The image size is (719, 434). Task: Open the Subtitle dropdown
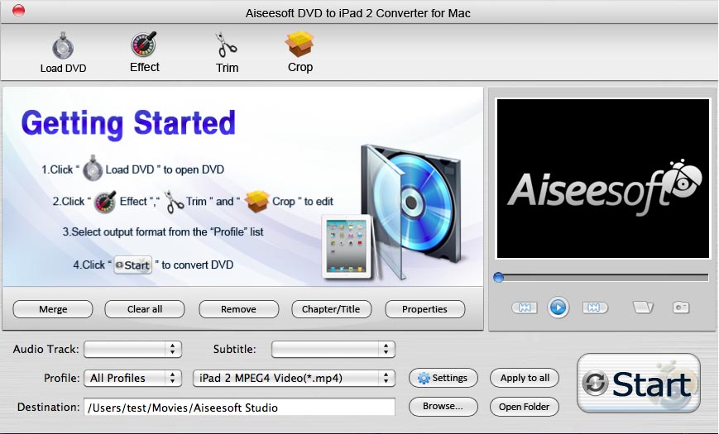(x=331, y=350)
